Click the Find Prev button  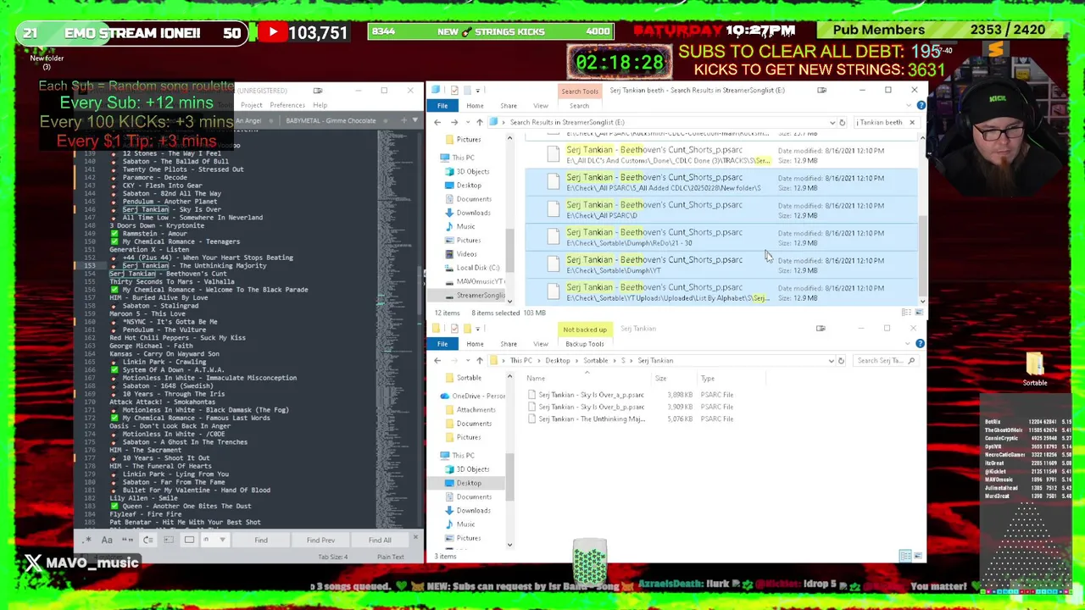[320, 540]
